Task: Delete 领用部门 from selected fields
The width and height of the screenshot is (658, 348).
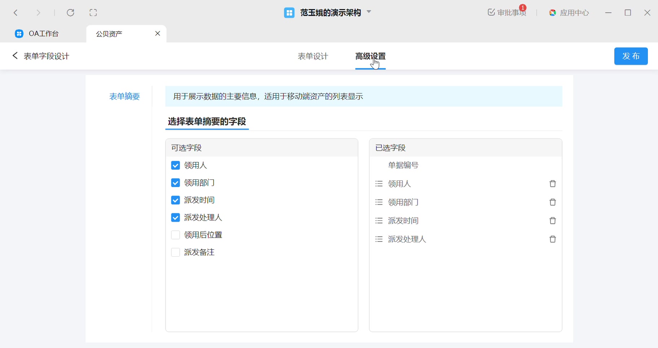Action: pos(552,202)
